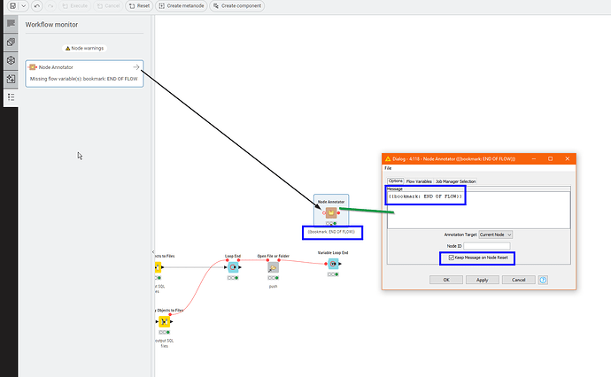Confirm the dialog with OK

coord(446,280)
